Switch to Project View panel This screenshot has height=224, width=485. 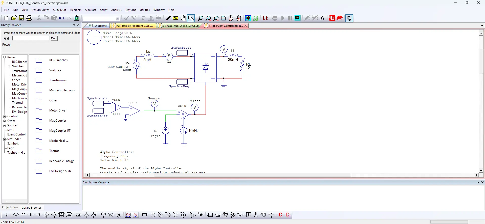[x=10, y=208]
